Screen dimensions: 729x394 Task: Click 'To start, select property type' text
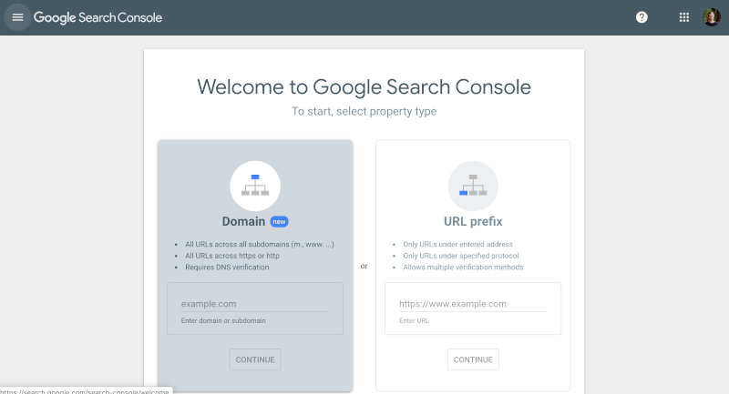pyautogui.click(x=364, y=111)
